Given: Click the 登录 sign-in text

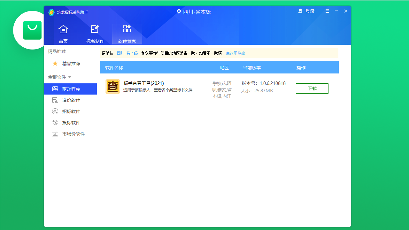Looking at the screenshot, I should click(x=309, y=11).
